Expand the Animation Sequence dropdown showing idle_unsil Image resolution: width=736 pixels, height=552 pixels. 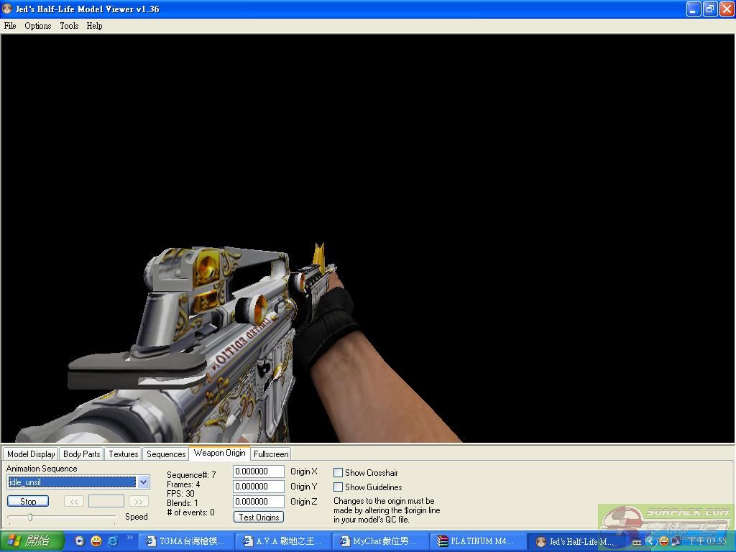point(143,482)
